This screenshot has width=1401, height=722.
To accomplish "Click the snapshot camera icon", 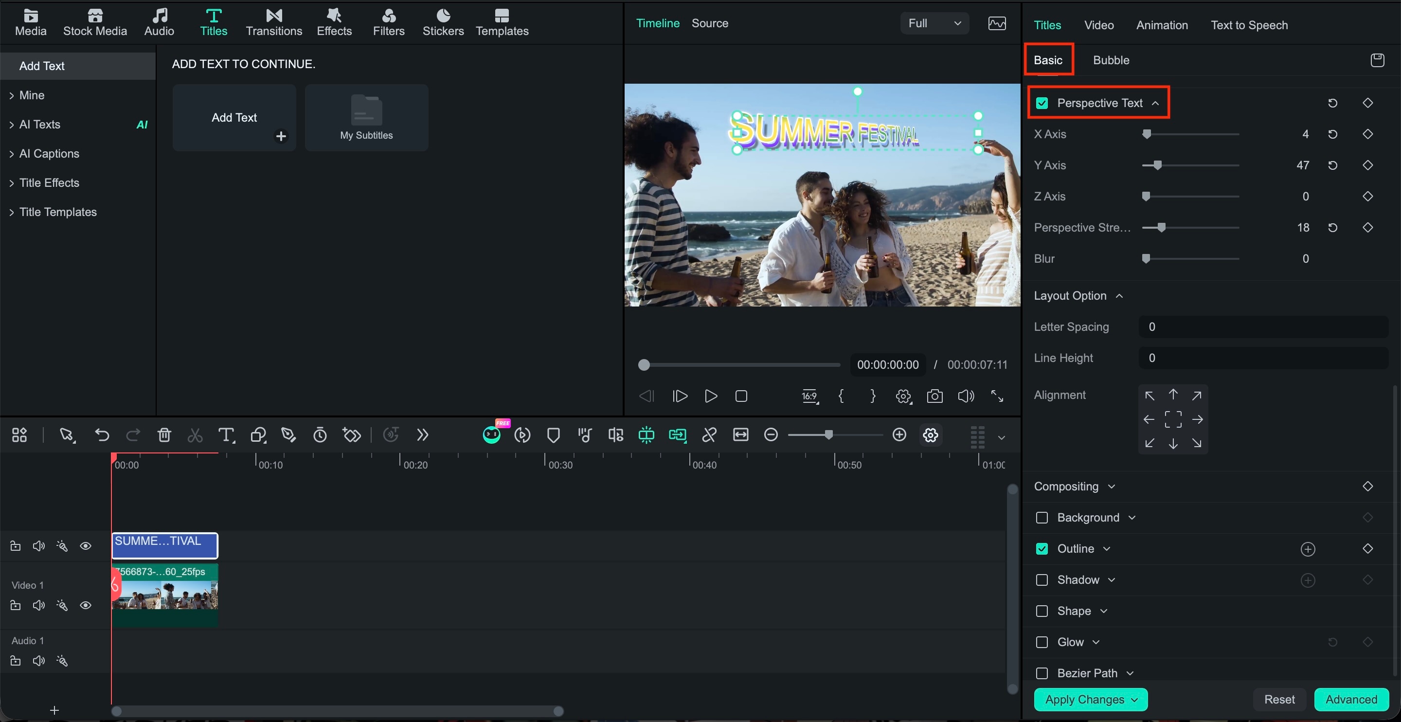I will [934, 396].
